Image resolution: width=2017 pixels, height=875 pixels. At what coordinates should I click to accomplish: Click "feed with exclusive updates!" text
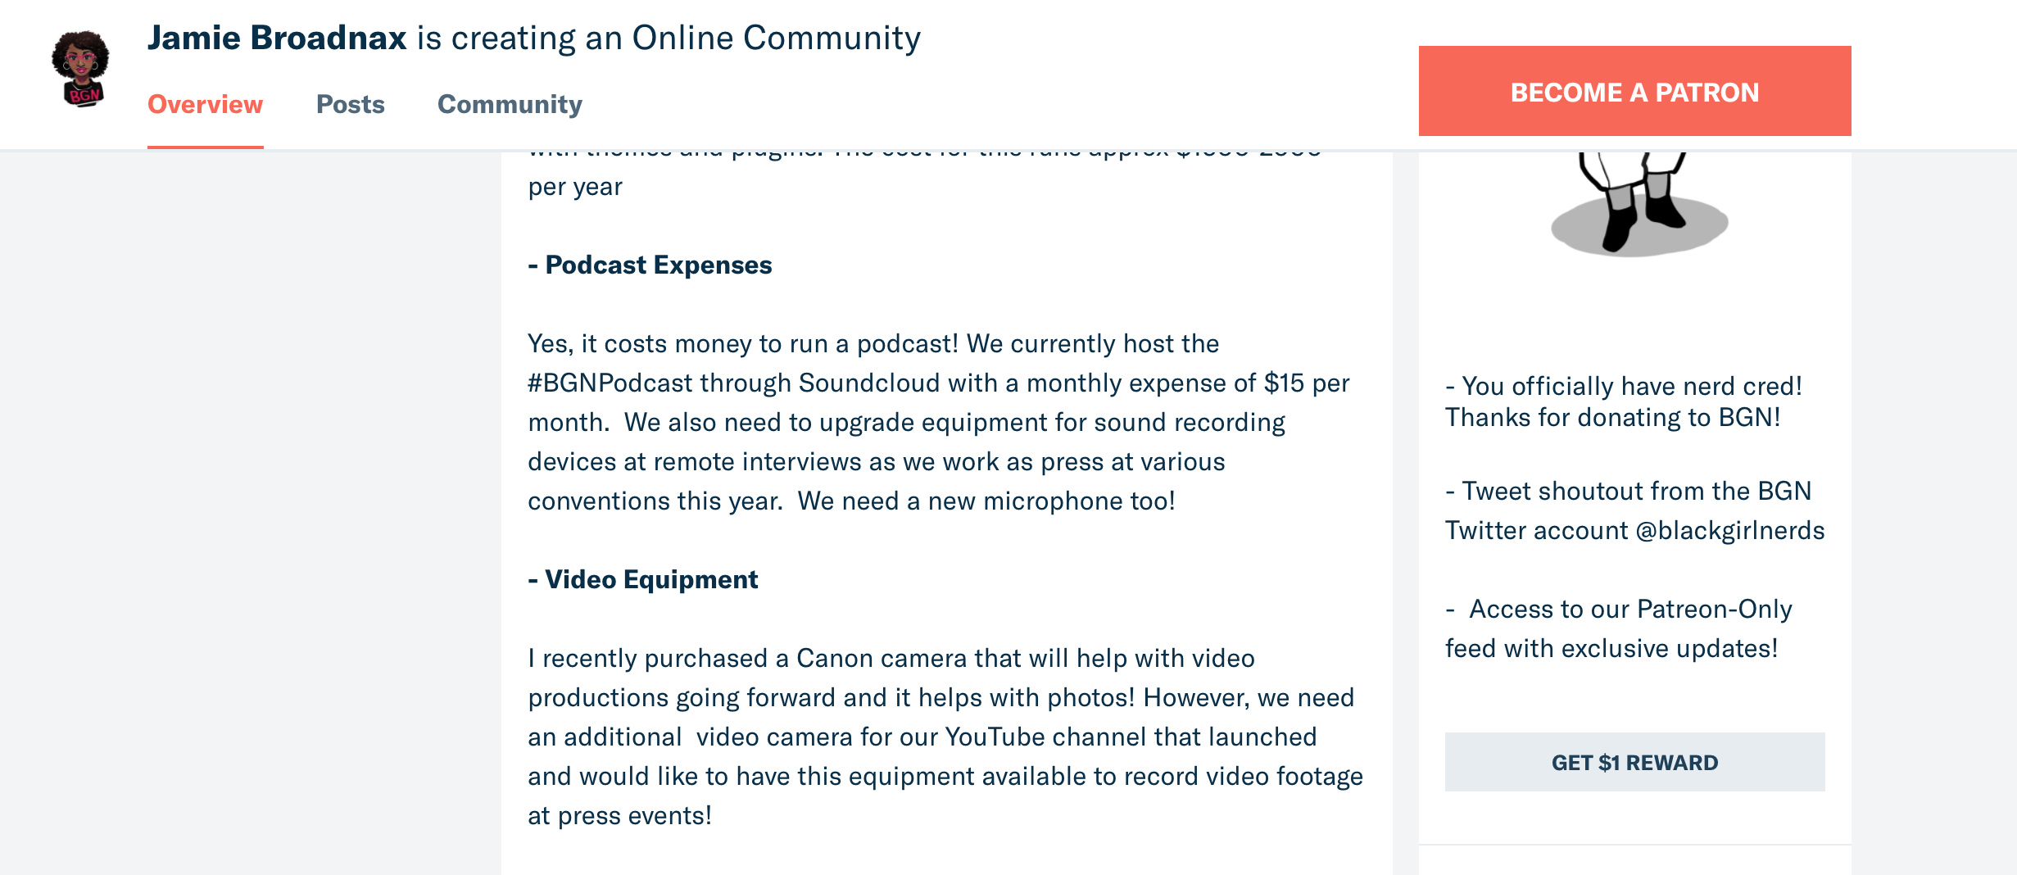(x=1611, y=648)
